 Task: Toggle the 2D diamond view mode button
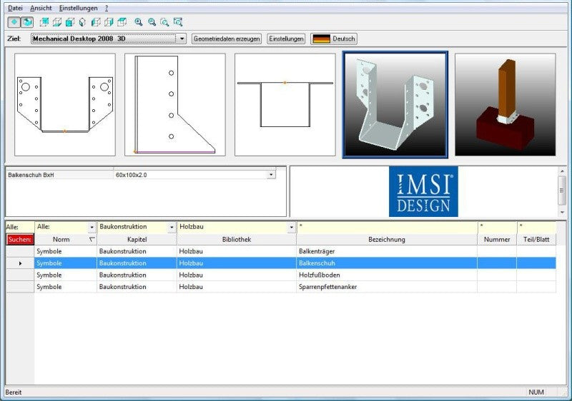(14, 22)
